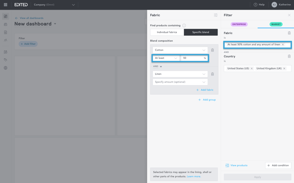Click the percentage field showing 50

[x=194, y=58]
